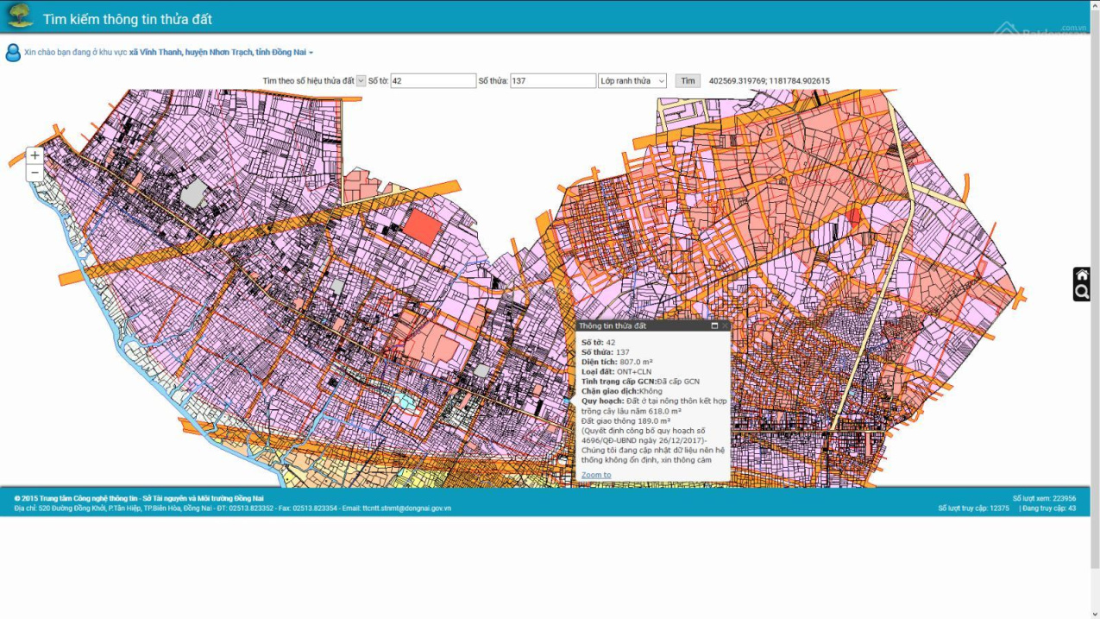Click the Số thửa input field

tap(552, 81)
